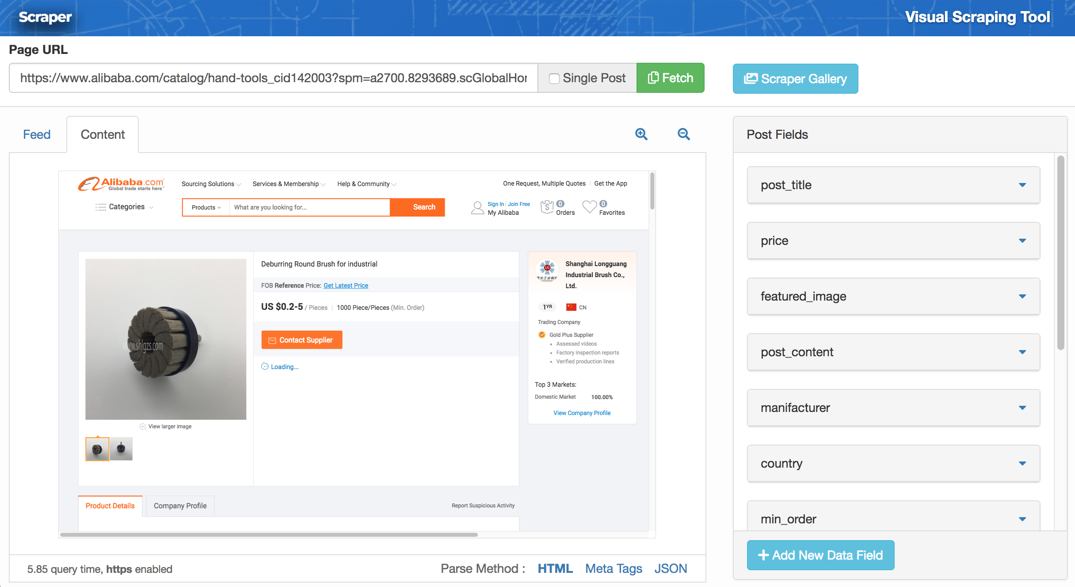
Task: Expand the country field dropdown
Action: pos(1022,463)
